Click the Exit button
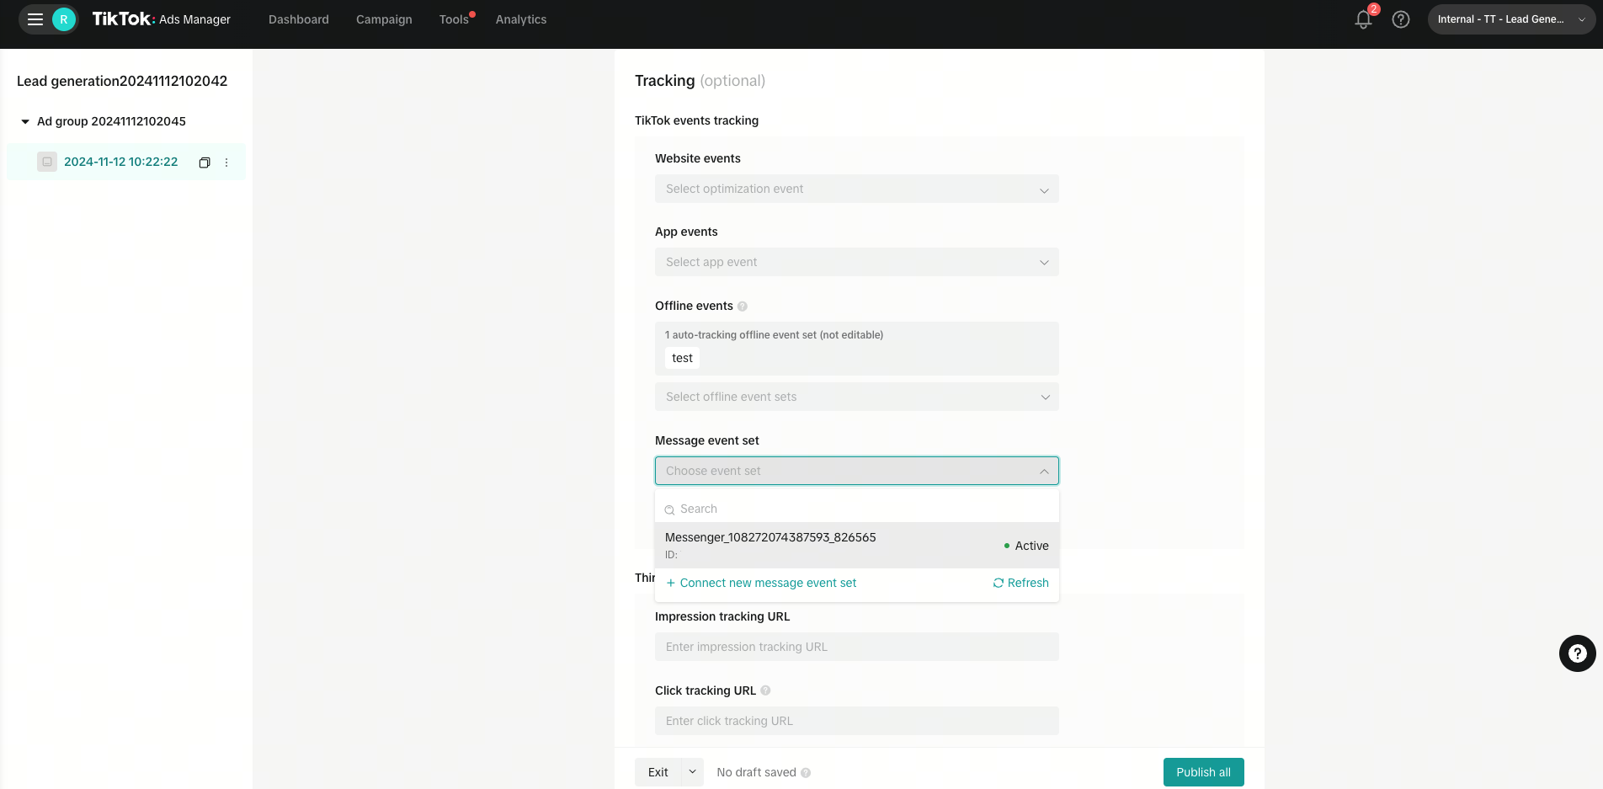 coord(658,772)
